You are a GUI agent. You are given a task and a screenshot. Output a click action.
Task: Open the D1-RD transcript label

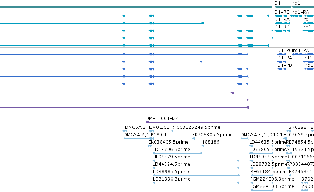point(282,27)
